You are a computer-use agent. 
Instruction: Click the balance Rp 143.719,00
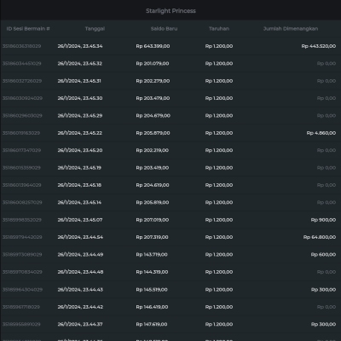152,254
